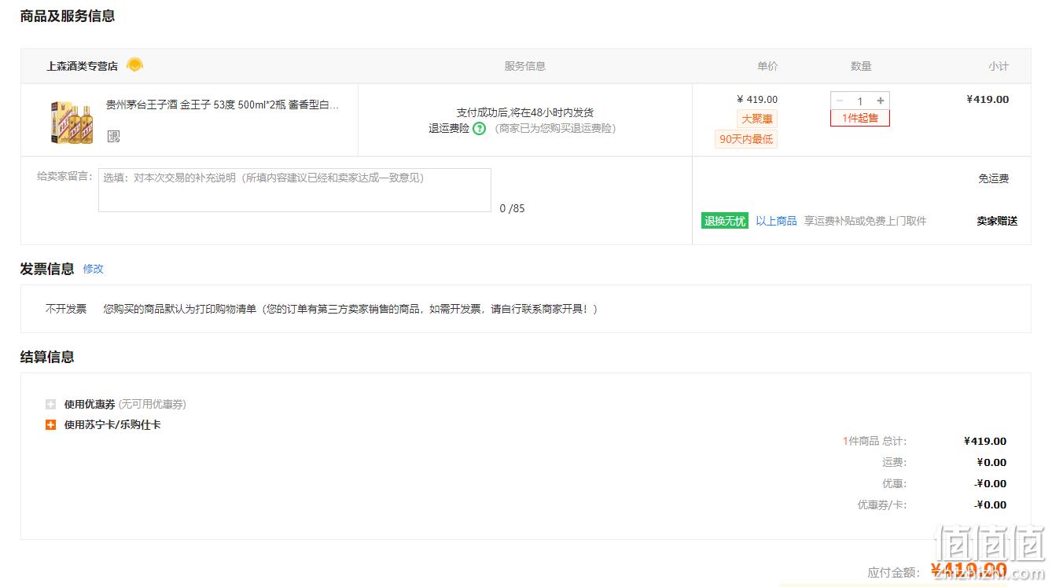The width and height of the screenshot is (1052, 587).
Task: Click the 运费 ¥0.00 value
Action: [991, 462]
